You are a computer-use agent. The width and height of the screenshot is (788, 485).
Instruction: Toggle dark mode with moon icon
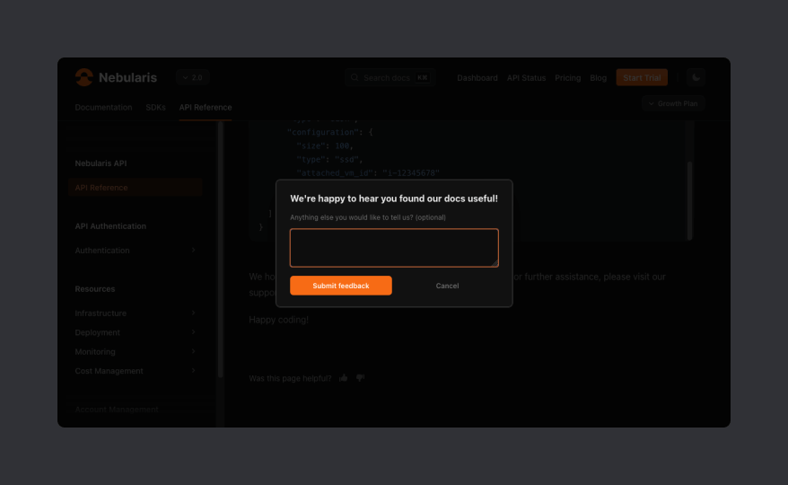point(696,77)
